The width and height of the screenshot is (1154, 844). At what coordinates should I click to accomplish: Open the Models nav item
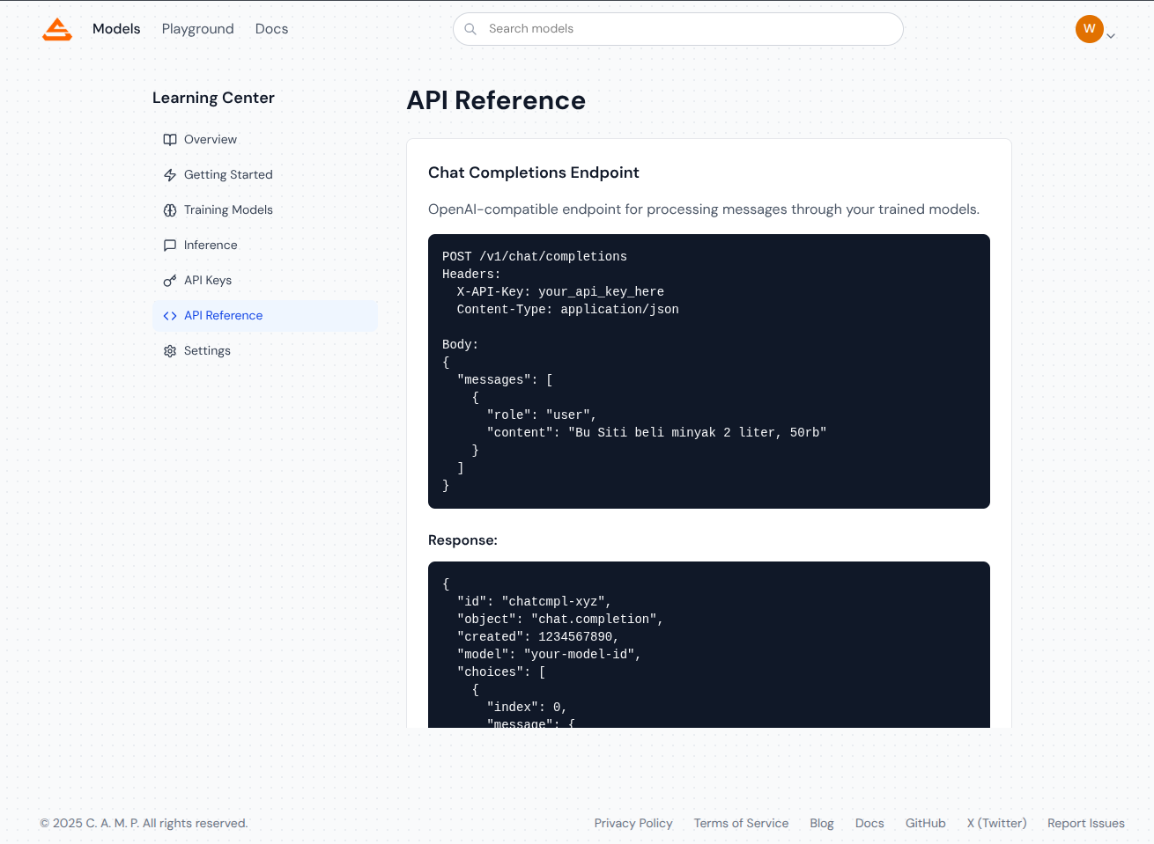[116, 29]
